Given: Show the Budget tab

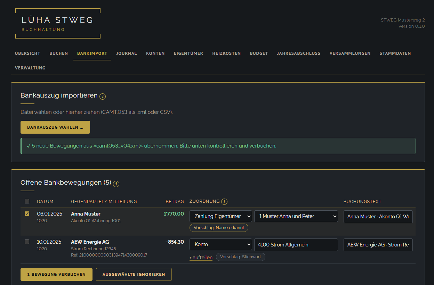Looking at the screenshot, I should pos(259,53).
